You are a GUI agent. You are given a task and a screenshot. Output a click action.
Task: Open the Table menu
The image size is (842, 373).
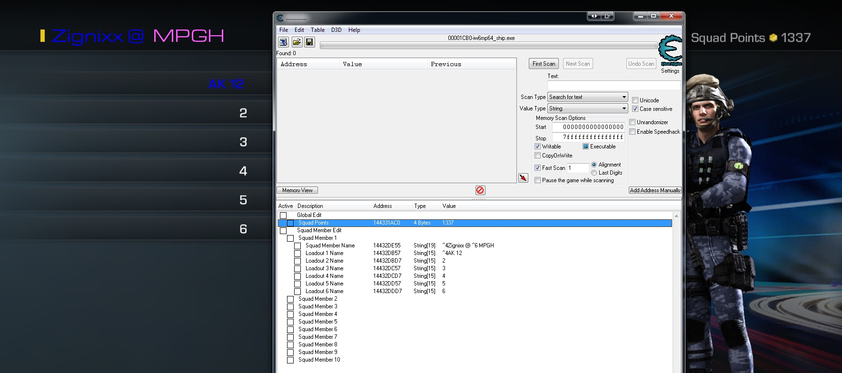tap(317, 30)
